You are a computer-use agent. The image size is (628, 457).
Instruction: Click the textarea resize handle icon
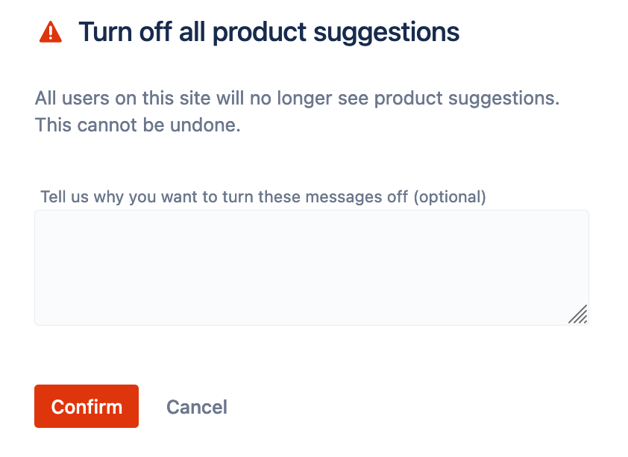(x=578, y=314)
